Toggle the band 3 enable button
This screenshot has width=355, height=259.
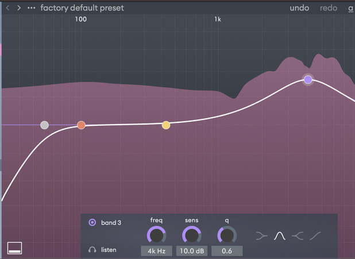point(92,223)
